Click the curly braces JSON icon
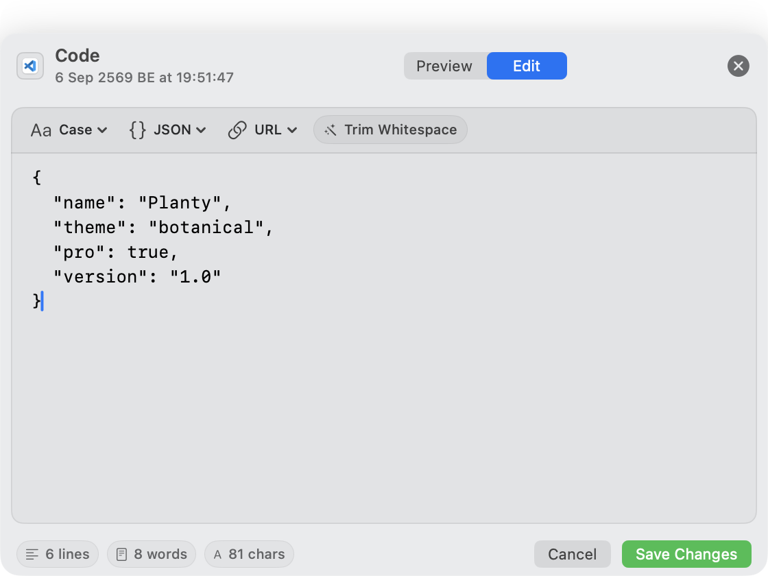The width and height of the screenshot is (768, 576). (138, 130)
